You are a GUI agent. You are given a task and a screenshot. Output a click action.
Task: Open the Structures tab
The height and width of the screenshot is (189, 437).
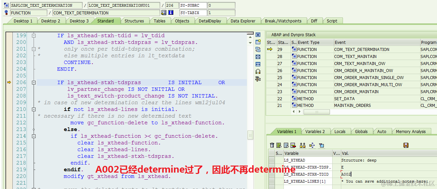coord(134,21)
